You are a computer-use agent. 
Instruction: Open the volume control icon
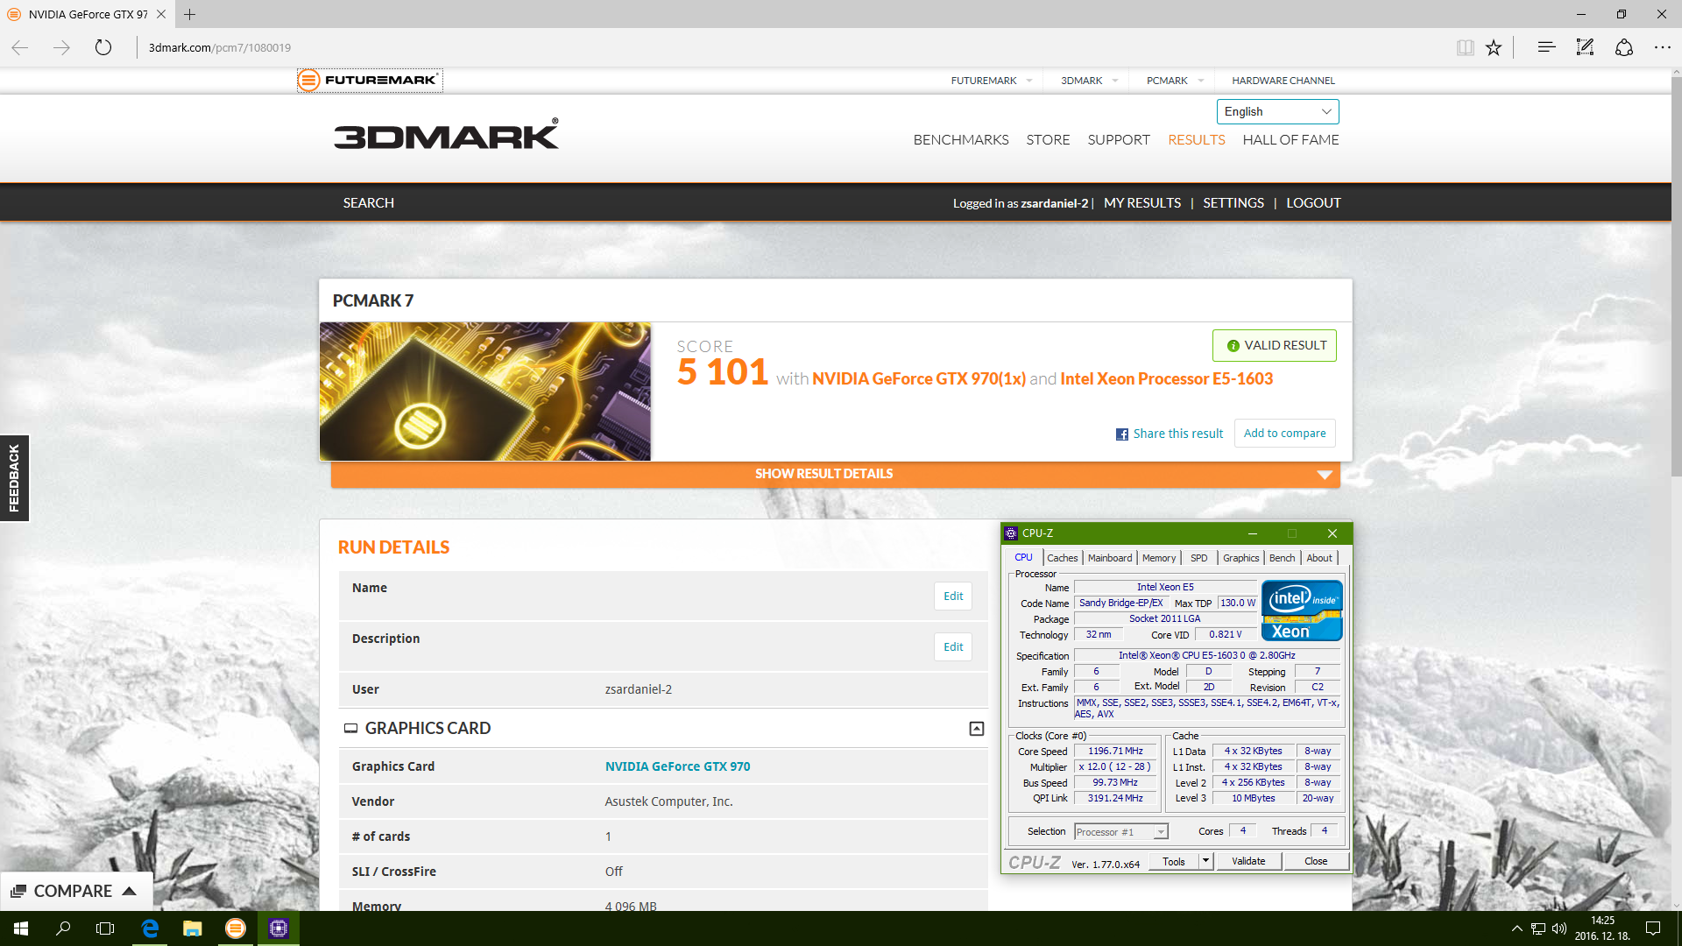click(1559, 928)
